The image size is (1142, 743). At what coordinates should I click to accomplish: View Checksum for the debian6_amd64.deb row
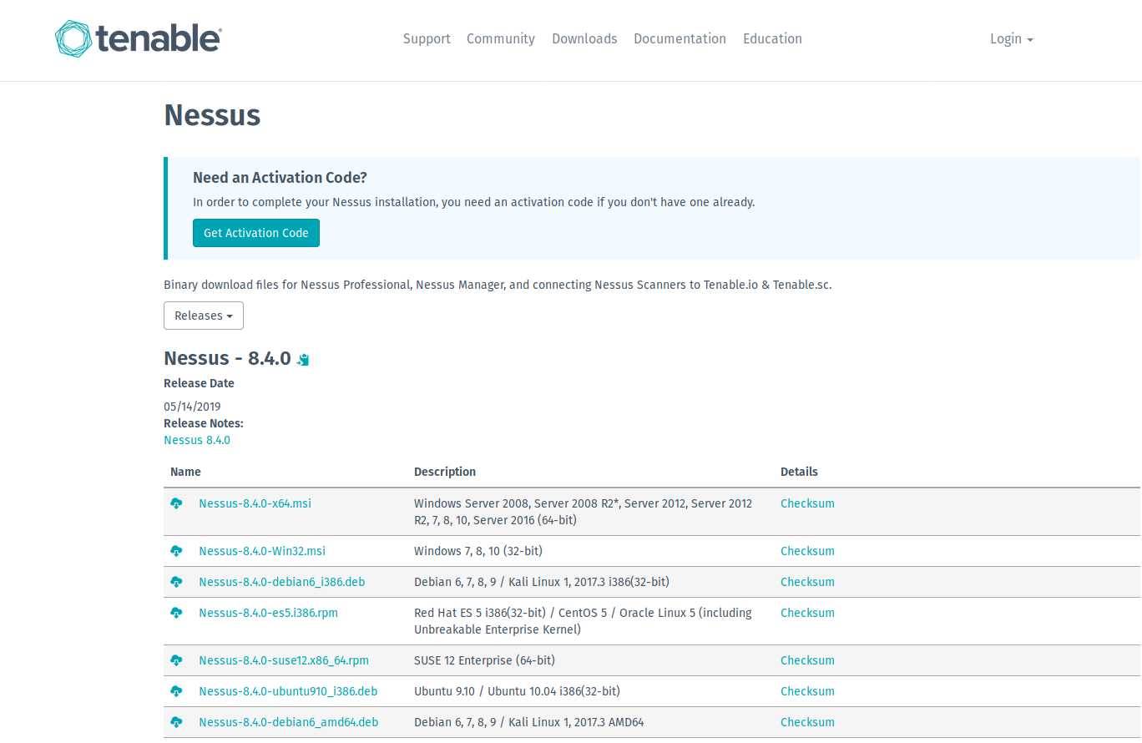tap(807, 722)
